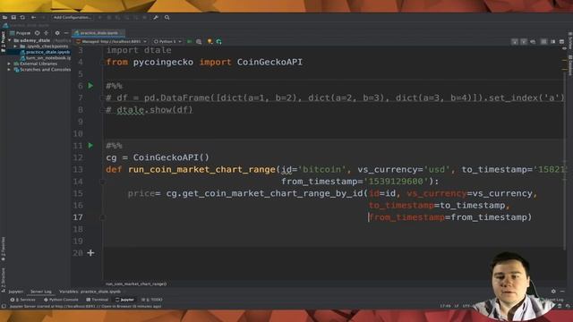This screenshot has height=322, width=573.
Task: Open the Project view selector
Action: click(21, 33)
